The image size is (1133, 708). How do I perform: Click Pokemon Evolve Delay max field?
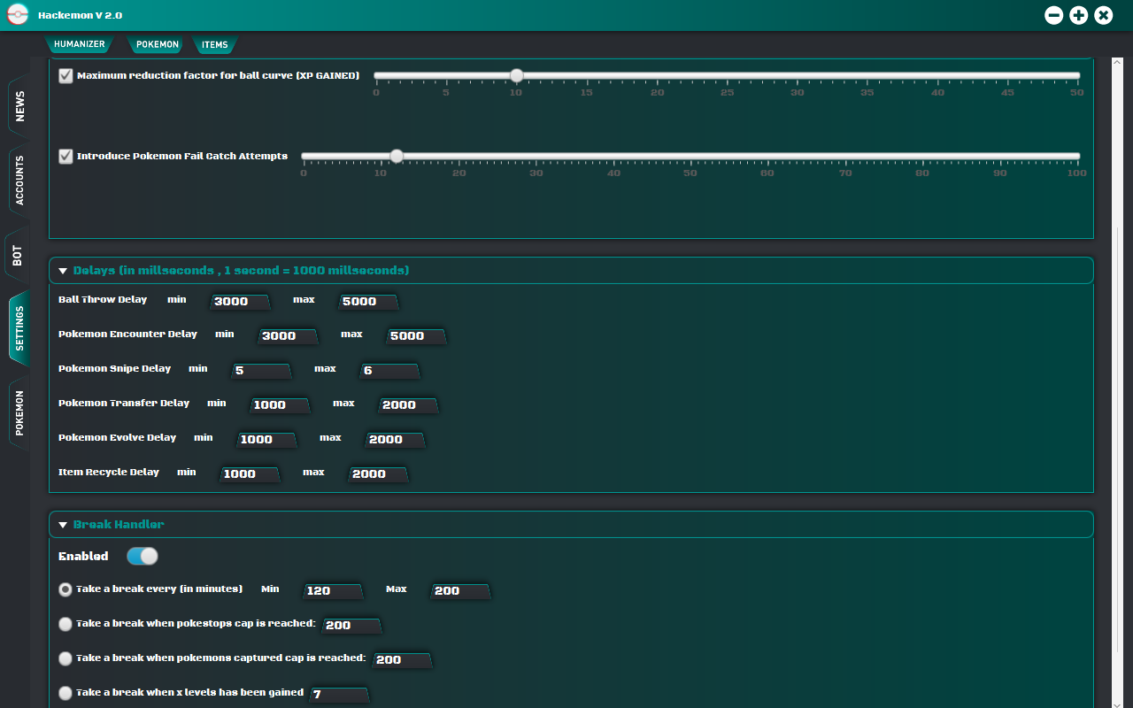click(396, 440)
